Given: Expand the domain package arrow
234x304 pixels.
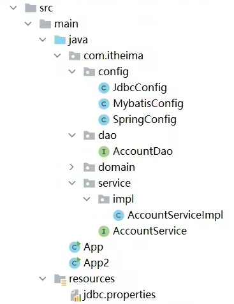Looking at the screenshot, I should 71,167.
